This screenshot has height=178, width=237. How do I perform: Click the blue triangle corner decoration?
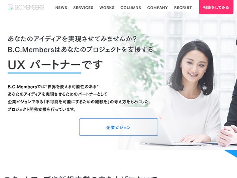(x=232, y=154)
